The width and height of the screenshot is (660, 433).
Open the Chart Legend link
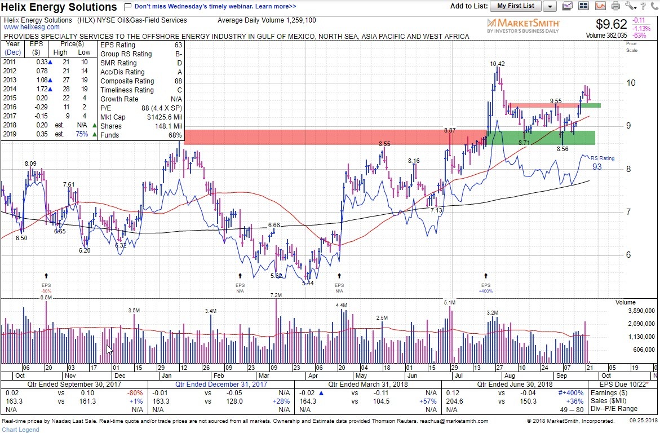point(21,430)
